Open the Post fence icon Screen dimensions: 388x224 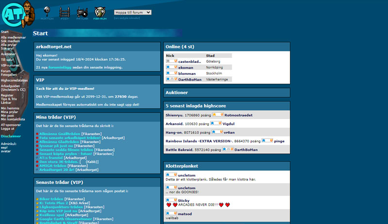click(65, 12)
